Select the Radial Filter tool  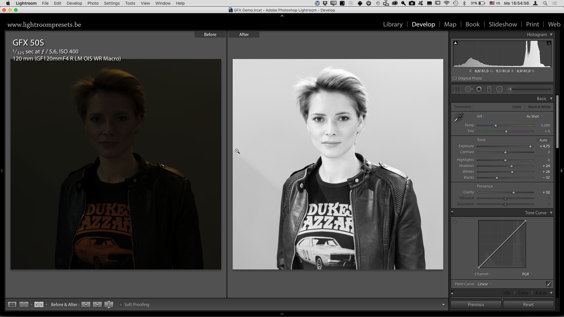499,89
